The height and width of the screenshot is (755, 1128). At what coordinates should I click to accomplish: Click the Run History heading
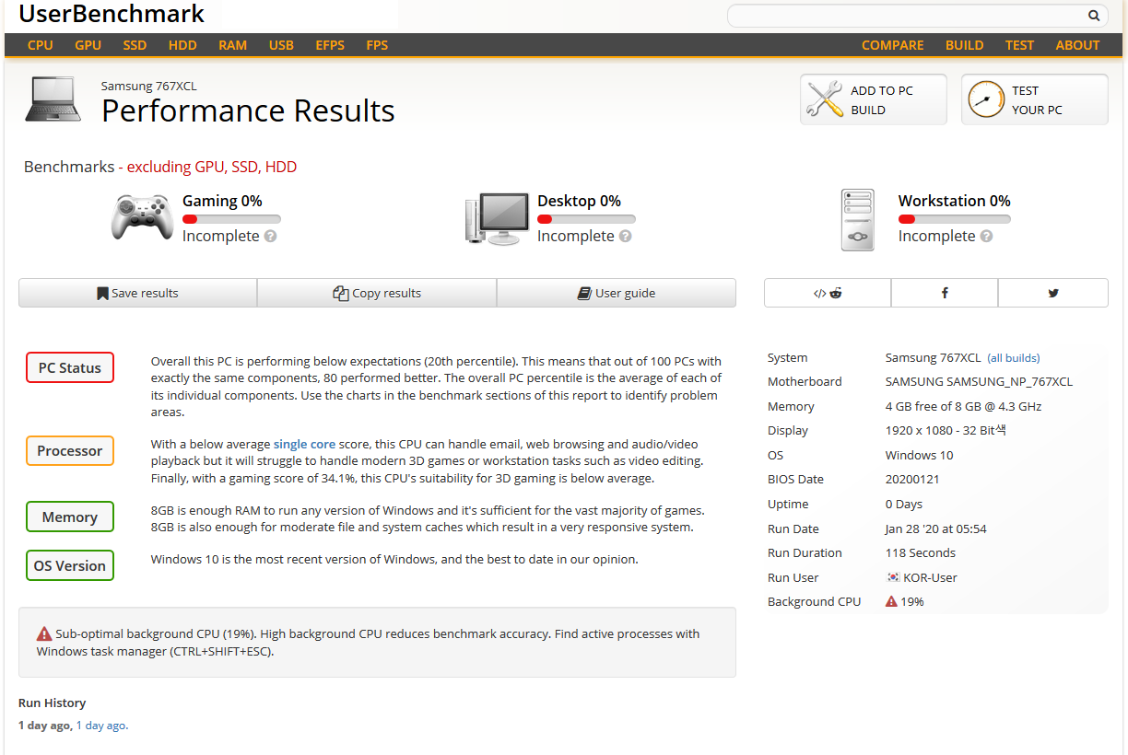pos(52,703)
